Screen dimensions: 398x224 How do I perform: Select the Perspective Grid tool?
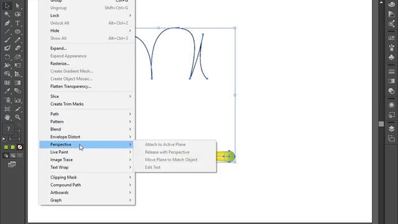pos(17,74)
